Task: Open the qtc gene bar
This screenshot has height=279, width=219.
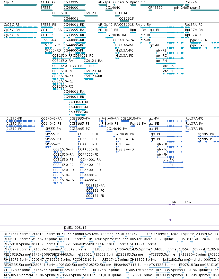Action: click(x=162, y=5)
